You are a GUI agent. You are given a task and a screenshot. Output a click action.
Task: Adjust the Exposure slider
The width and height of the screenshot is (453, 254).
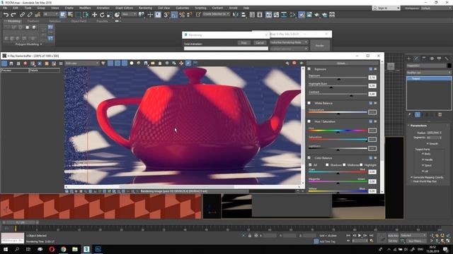pyautogui.click(x=338, y=78)
